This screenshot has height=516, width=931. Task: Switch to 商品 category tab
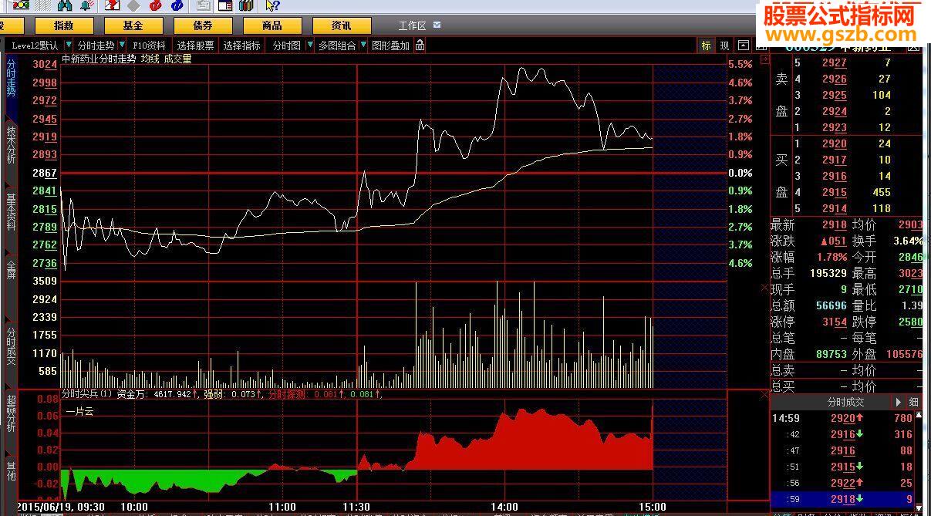coord(272,25)
